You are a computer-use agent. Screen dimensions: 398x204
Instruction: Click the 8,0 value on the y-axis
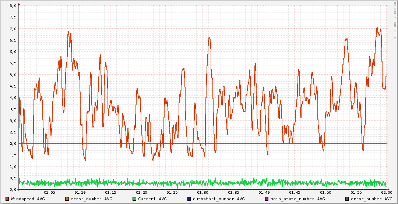point(13,6)
